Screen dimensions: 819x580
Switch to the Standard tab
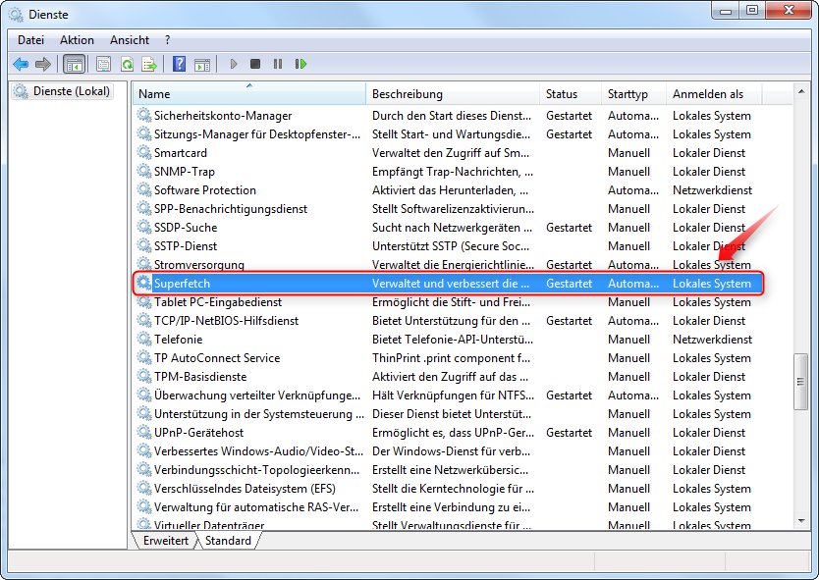click(228, 540)
